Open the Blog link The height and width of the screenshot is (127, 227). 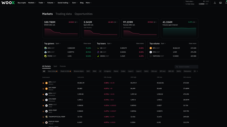(82, 3)
